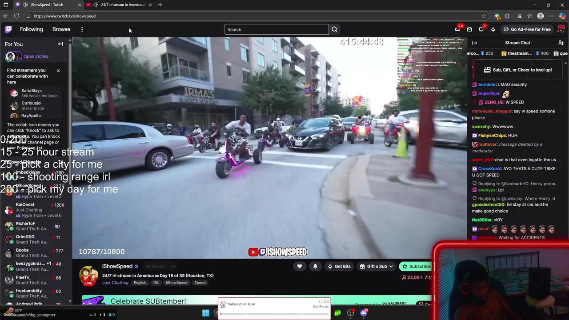
Task: Mute the YouTube tab speaker icon
Action: click(96, 4)
